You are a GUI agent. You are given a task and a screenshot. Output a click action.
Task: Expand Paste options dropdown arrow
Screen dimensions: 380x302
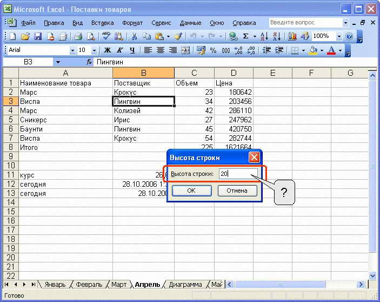click(x=168, y=36)
